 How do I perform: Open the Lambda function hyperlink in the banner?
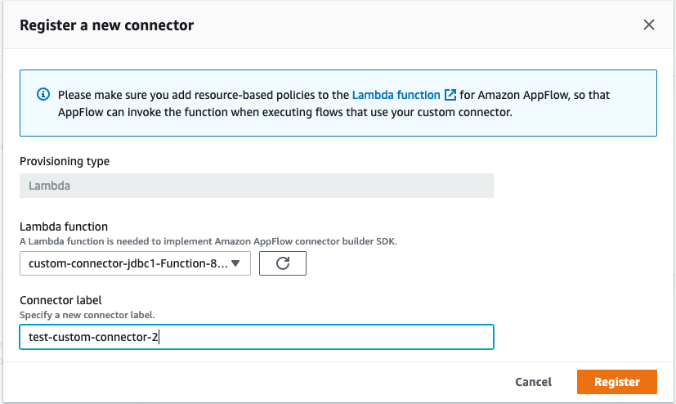point(396,95)
